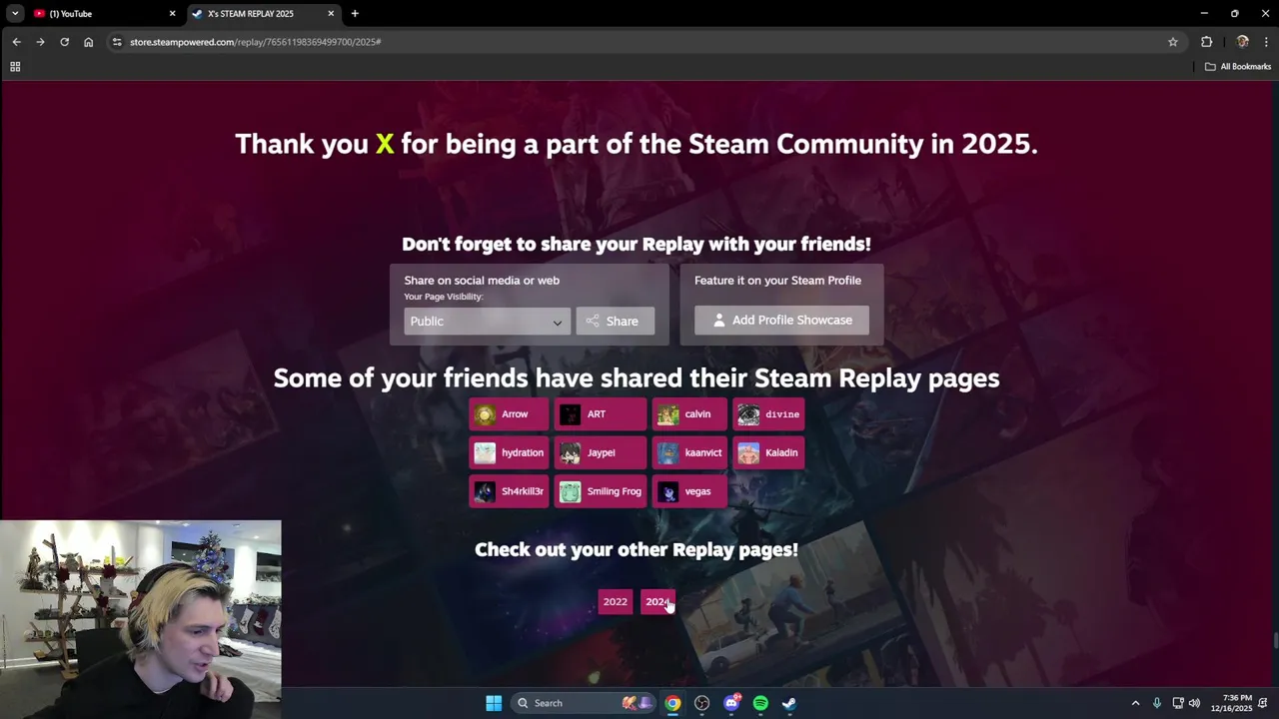Open OBS Studio from the taskbar

tap(701, 703)
